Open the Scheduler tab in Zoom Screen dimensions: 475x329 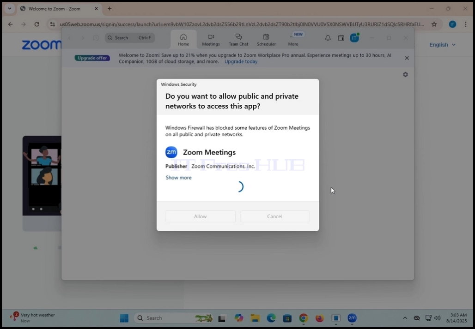tap(266, 40)
